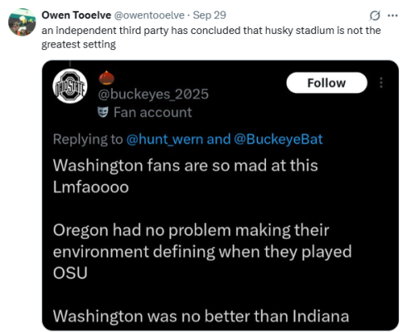Follow the buckeyes_2025 account
The height and width of the screenshot is (332, 407).
(327, 83)
